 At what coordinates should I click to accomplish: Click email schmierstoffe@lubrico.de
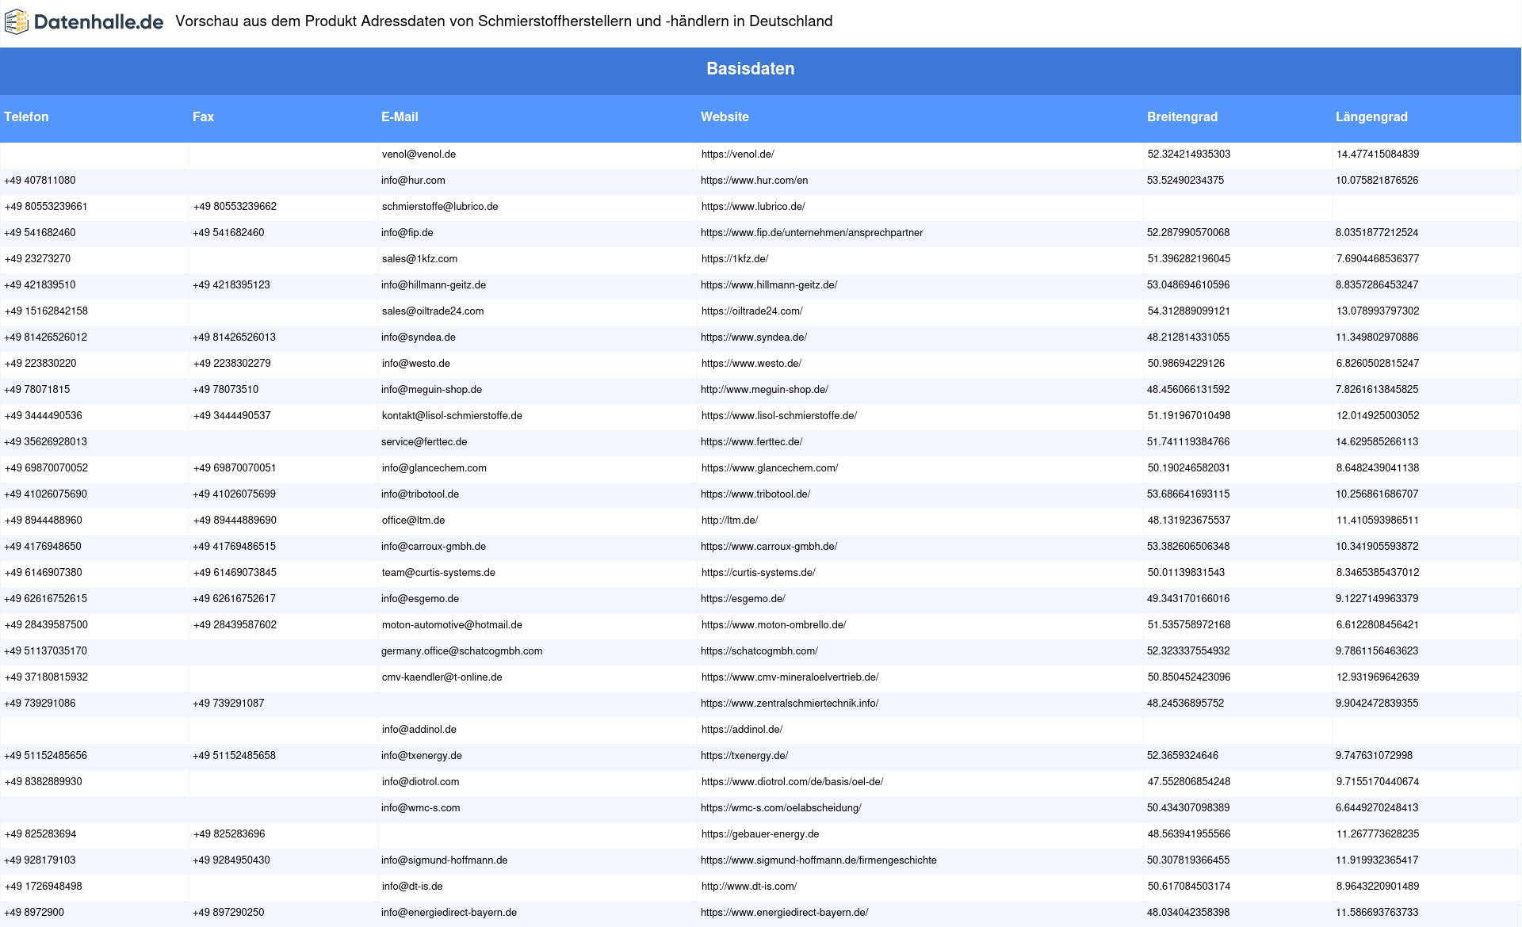point(440,207)
